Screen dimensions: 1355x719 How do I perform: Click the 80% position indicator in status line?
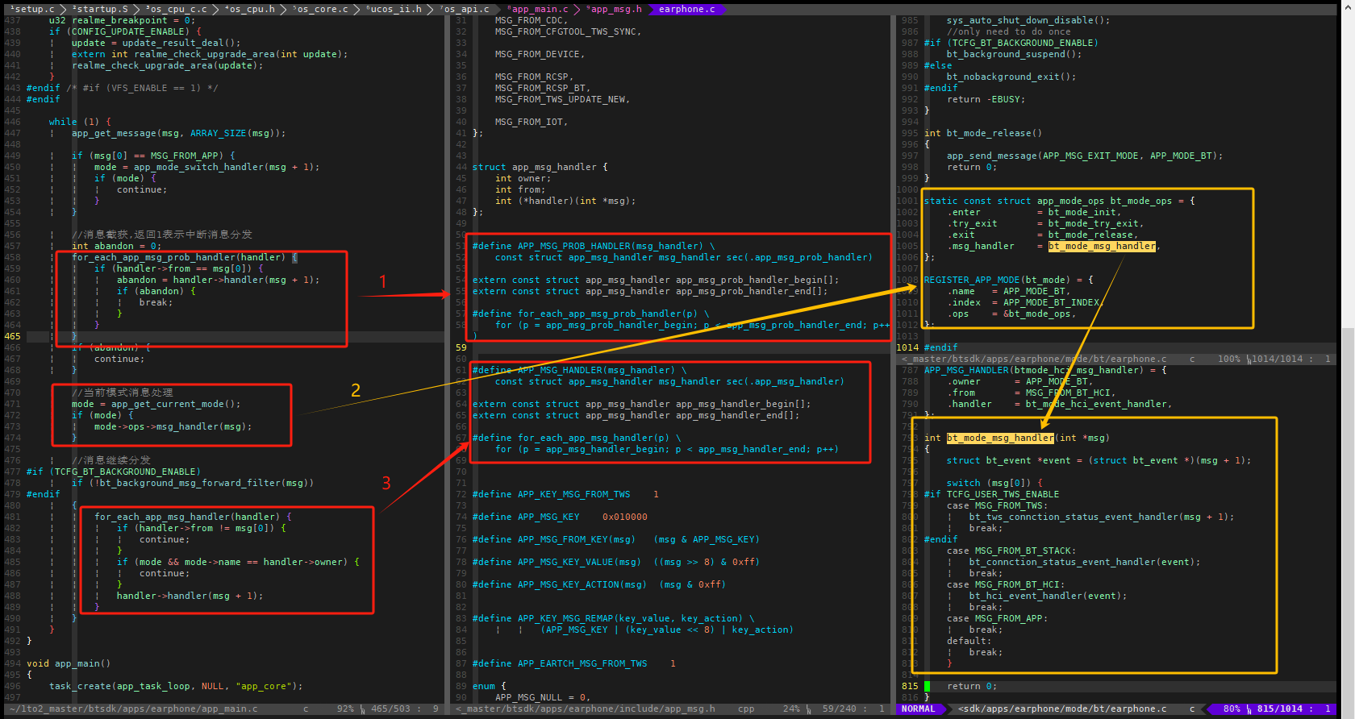click(1232, 709)
